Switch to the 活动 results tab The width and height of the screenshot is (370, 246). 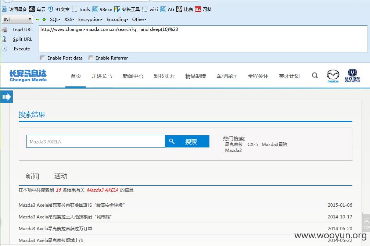click(x=61, y=176)
